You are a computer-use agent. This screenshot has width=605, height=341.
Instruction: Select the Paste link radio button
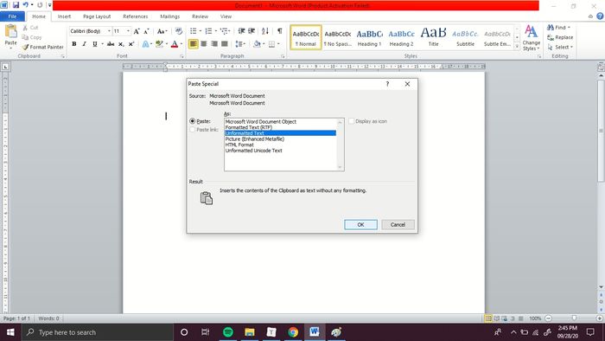point(192,130)
